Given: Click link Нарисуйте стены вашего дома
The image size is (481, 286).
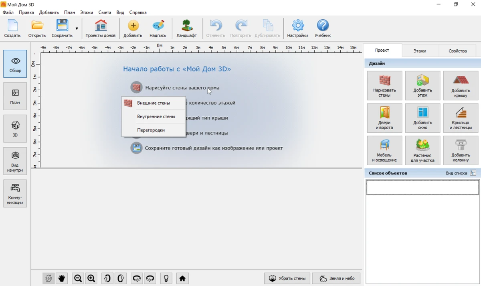Looking at the screenshot, I should [182, 87].
